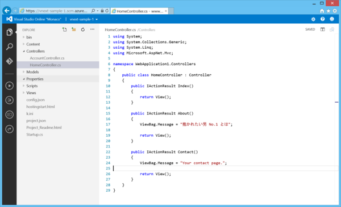
Task: Collapse the Controllers folder
Action: pyautogui.click(x=23, y=51)
